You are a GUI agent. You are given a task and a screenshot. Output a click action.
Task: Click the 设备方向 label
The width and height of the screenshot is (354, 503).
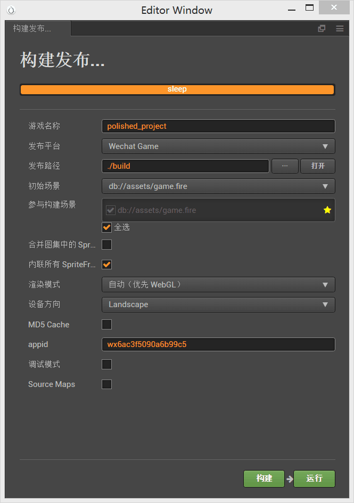click(x=44, y=304)
